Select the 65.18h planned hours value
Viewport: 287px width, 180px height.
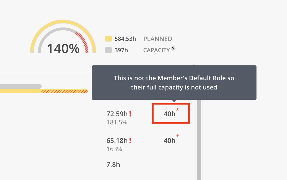(x=117, y=141)
